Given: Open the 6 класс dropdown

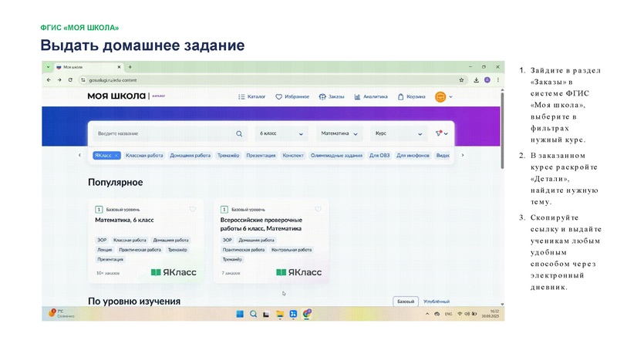Looking at the screenshot, I should (281, 133).
